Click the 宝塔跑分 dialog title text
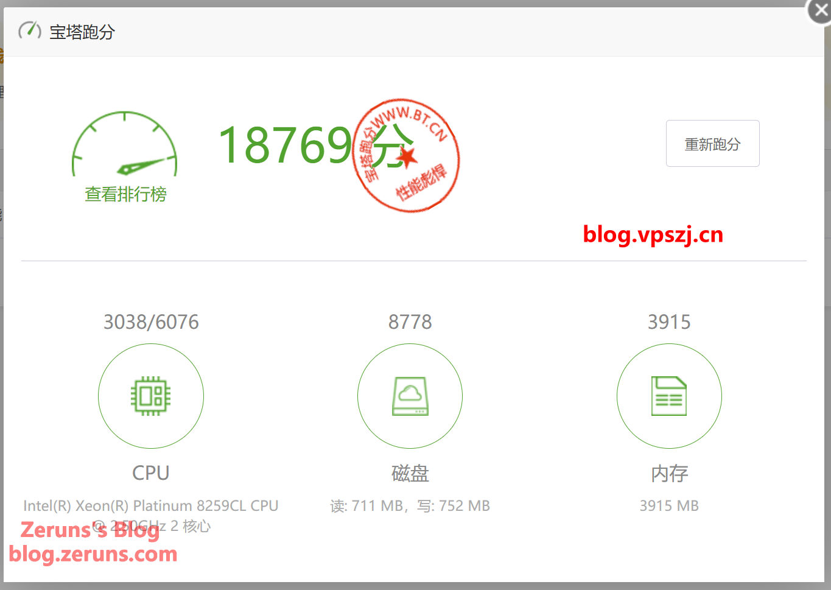 point(82,32)
